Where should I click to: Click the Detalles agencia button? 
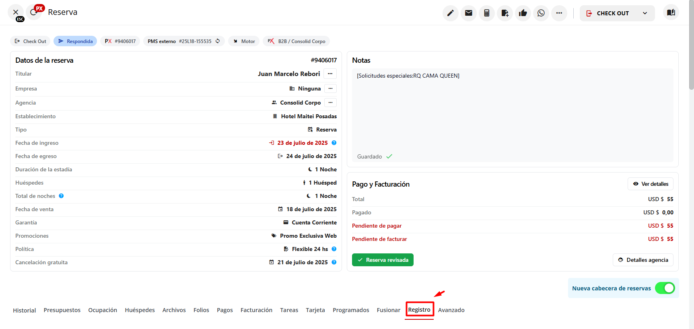pyautogui.click(x=643, y=260)
